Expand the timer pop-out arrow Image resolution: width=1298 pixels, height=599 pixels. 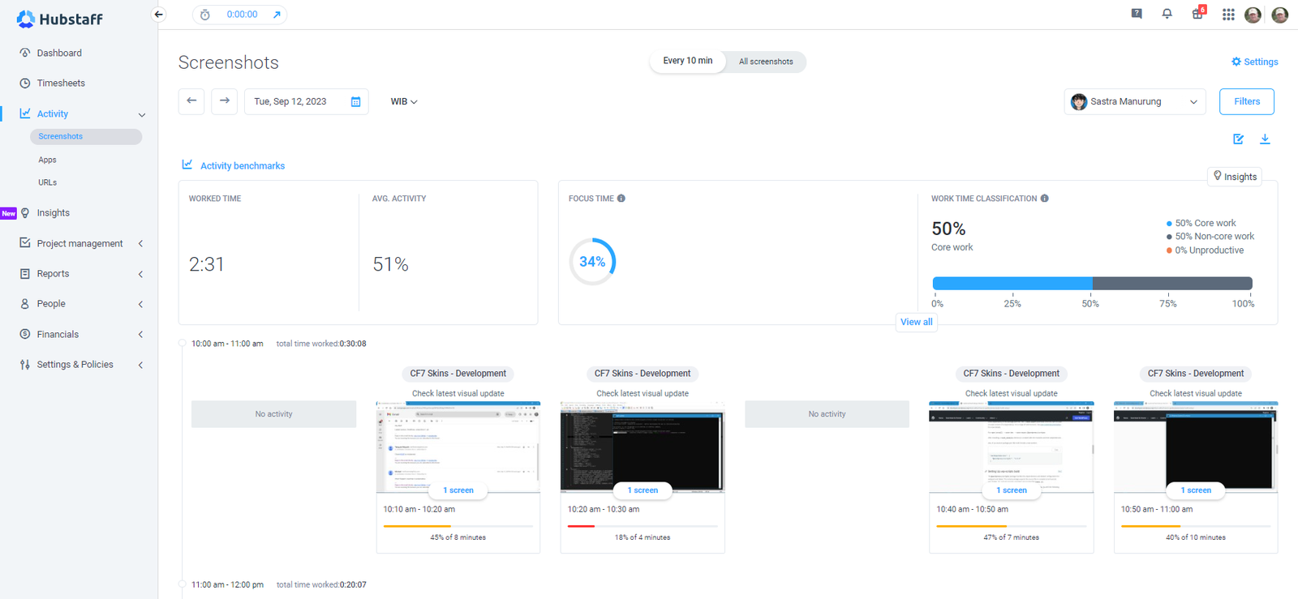click(277, 15)
